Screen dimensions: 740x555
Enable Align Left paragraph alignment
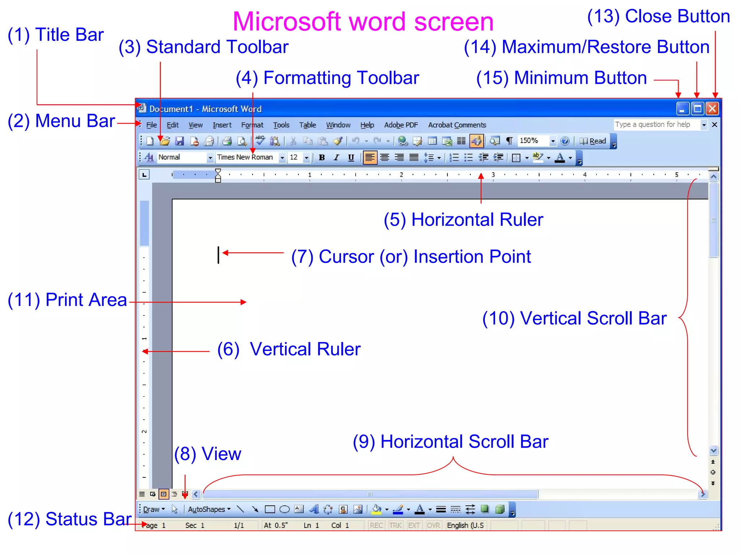[370, 158]
